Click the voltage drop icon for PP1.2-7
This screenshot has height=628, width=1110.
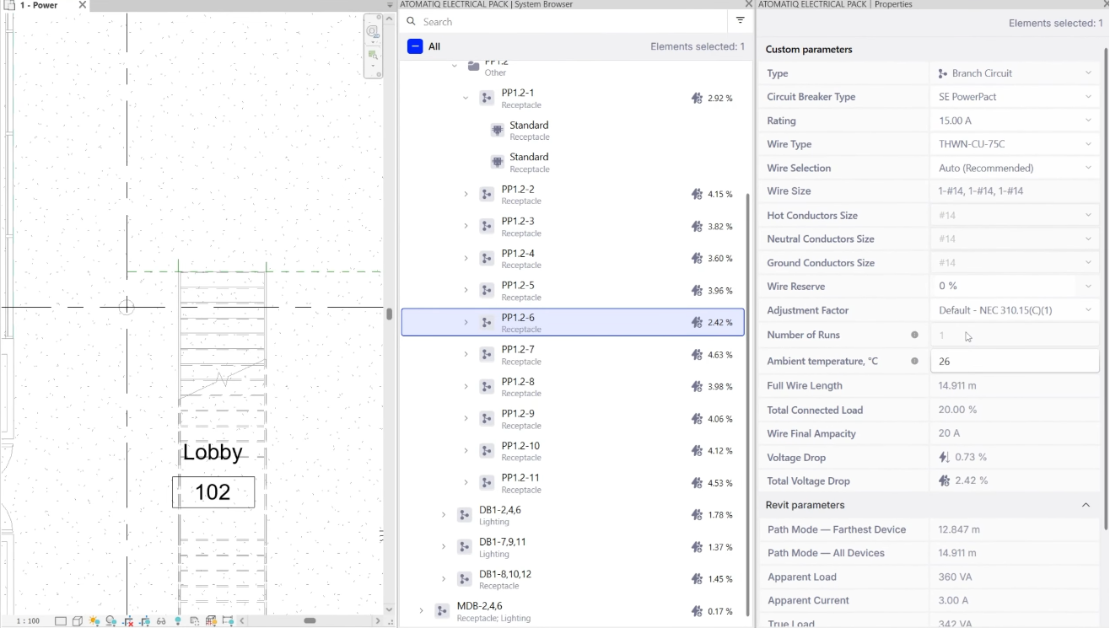coord(697,355)
